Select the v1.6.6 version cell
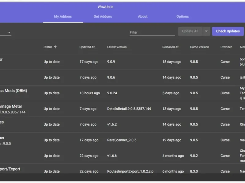 (x=112, y=156)
